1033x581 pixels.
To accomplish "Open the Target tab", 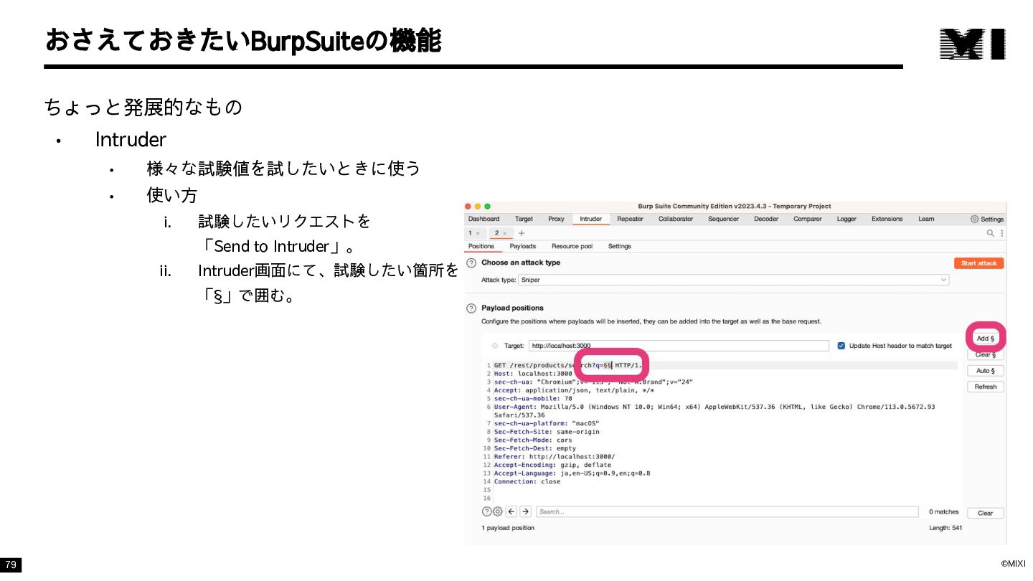I will [524, 219].
